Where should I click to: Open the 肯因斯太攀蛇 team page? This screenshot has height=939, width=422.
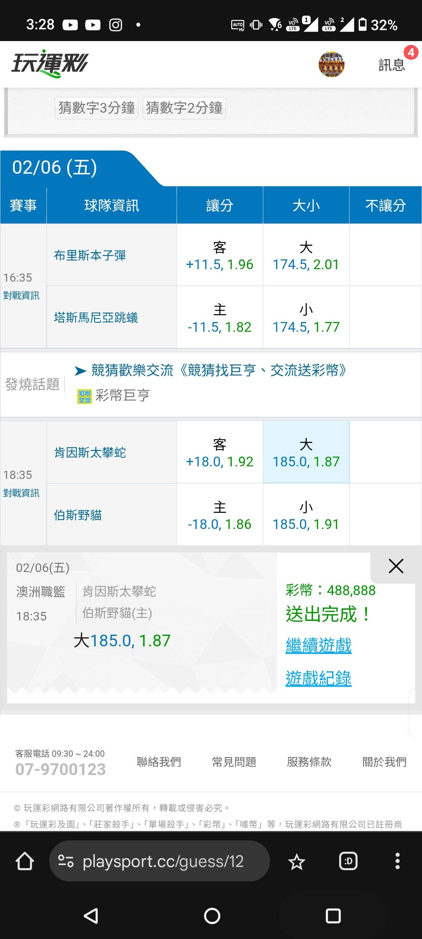pos(90,453)
